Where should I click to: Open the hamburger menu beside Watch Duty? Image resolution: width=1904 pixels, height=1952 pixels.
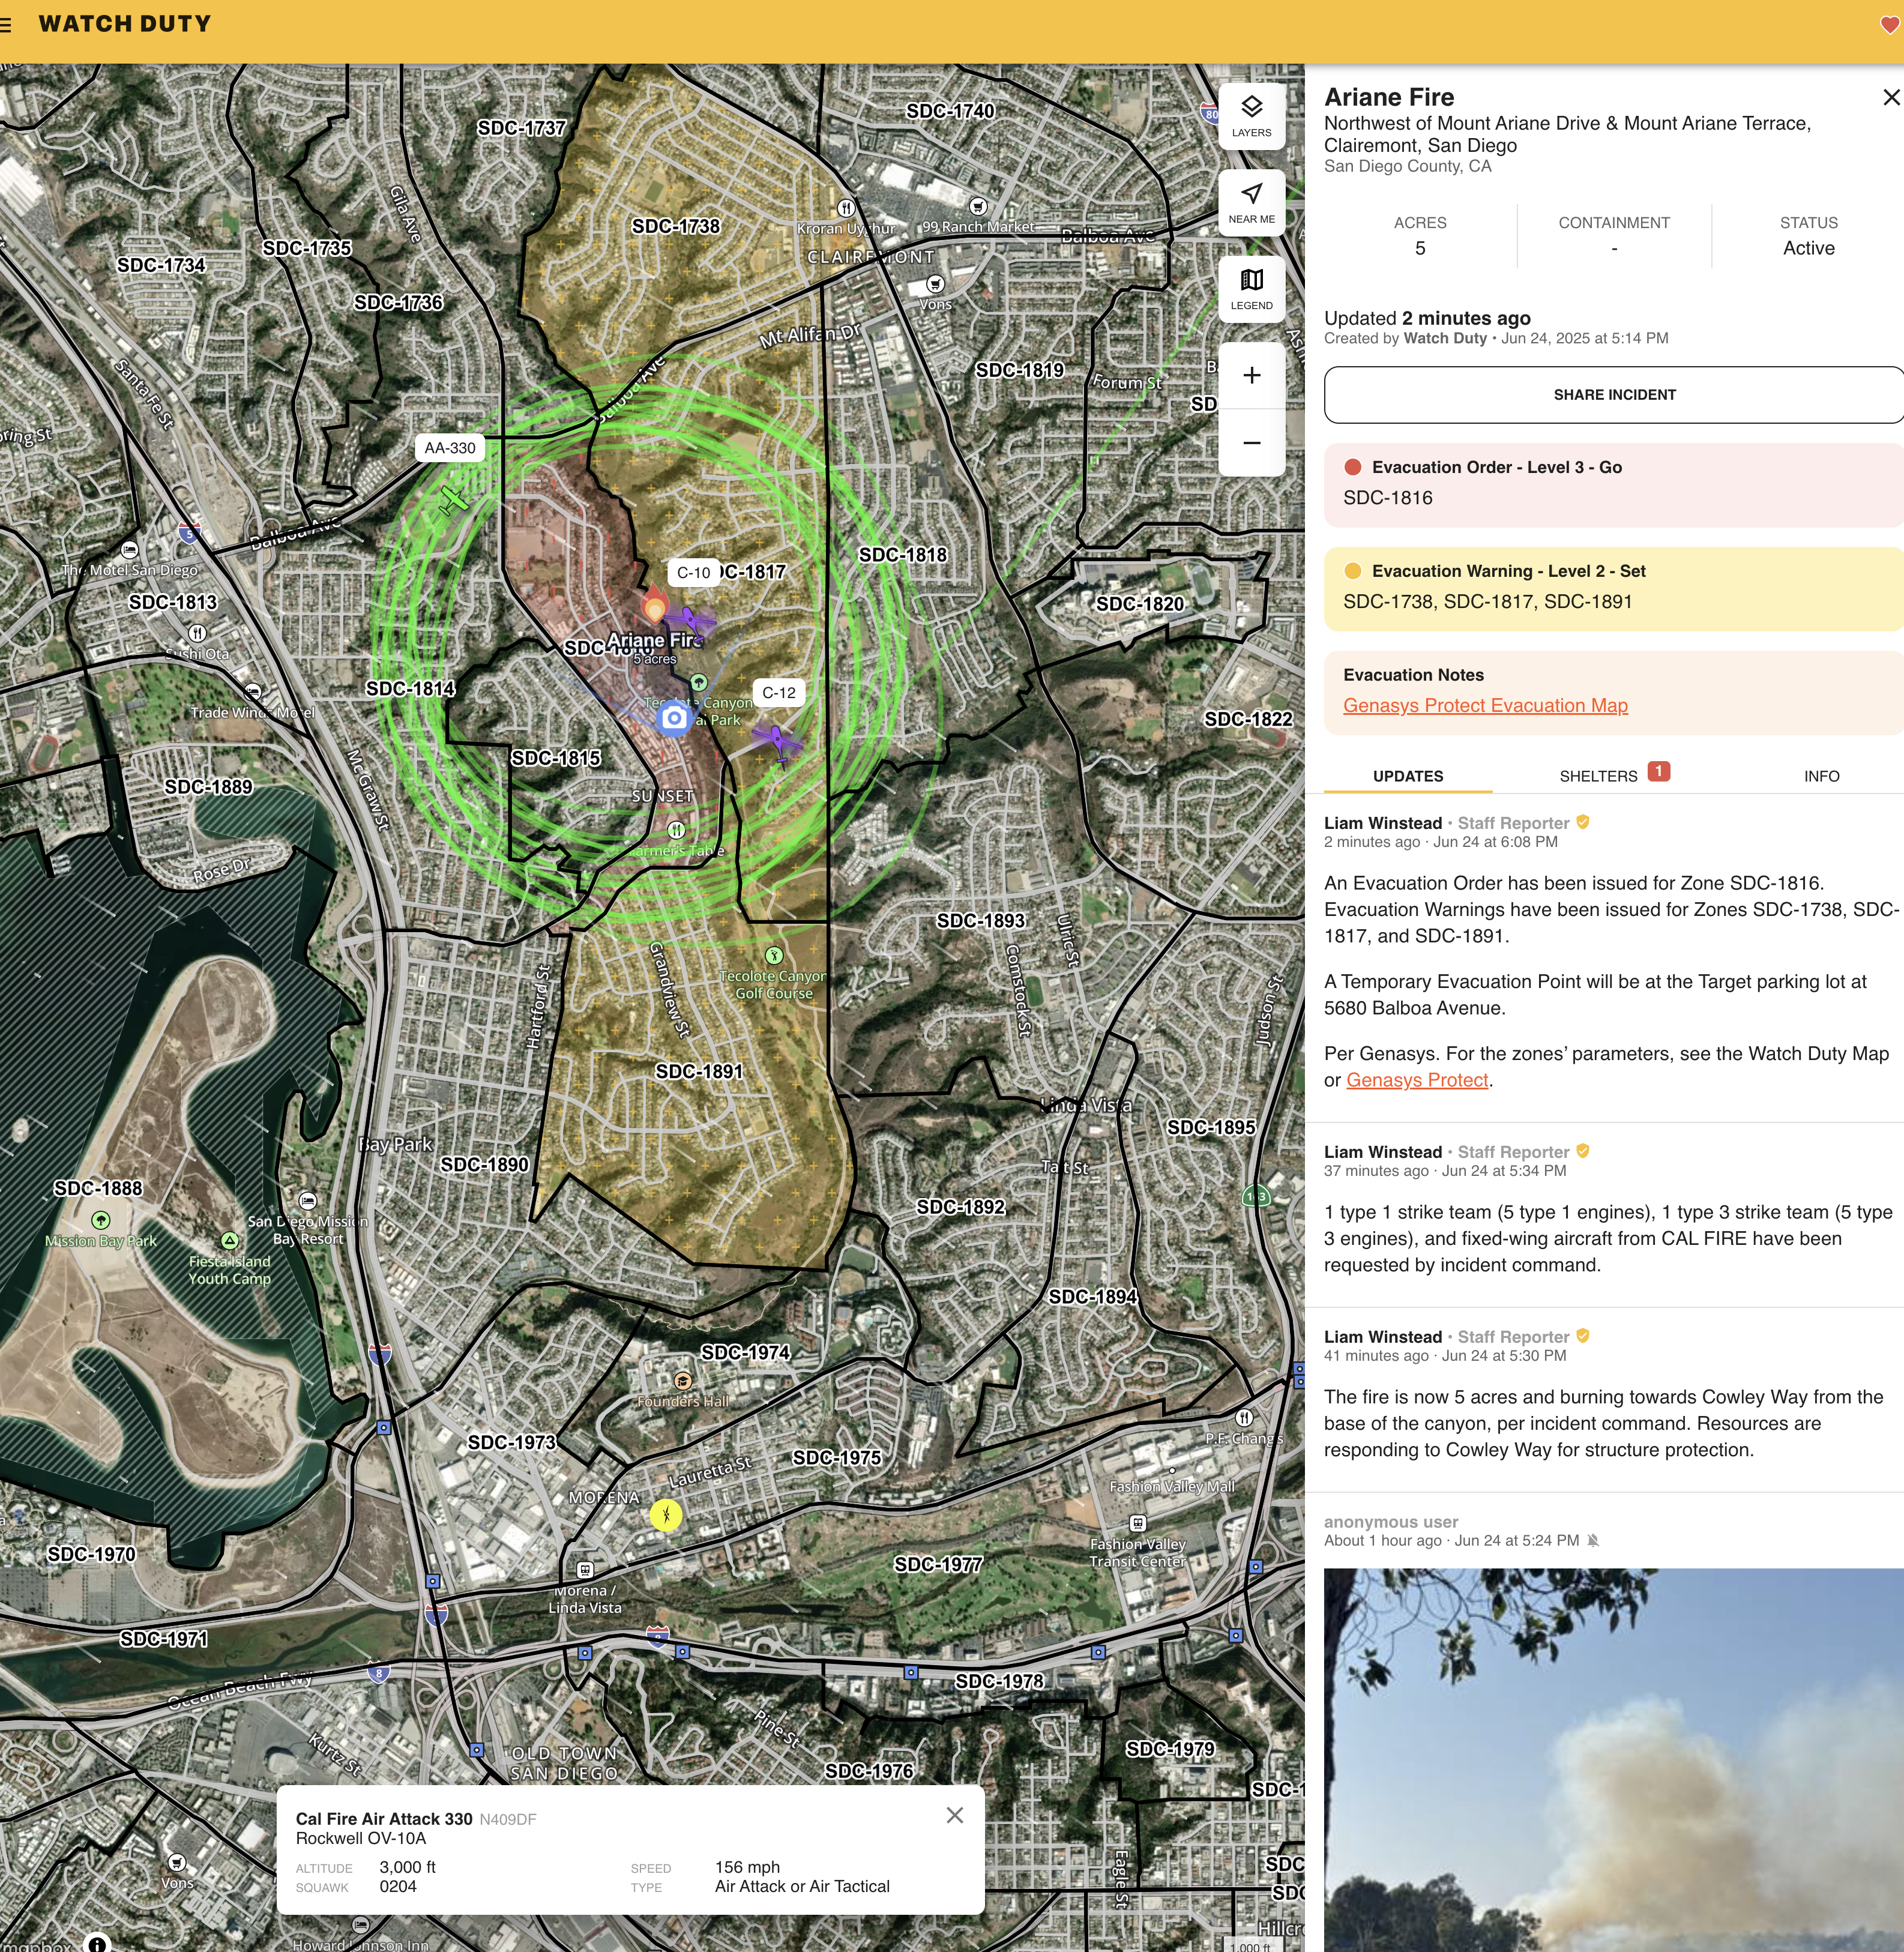pos(6,25)
